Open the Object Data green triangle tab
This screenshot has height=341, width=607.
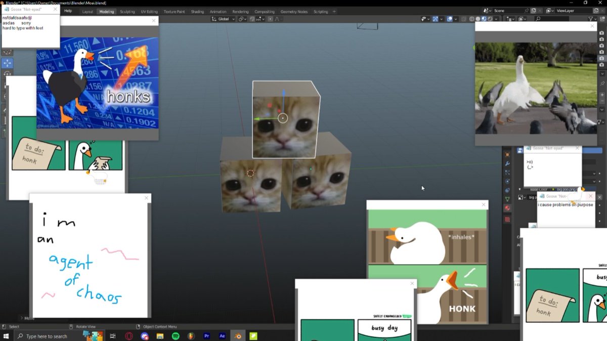(507, 199)
